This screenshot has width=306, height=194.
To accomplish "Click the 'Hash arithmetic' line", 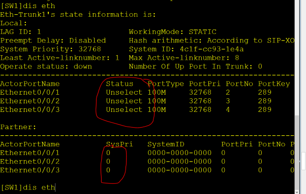I will [x=211, y=41].
